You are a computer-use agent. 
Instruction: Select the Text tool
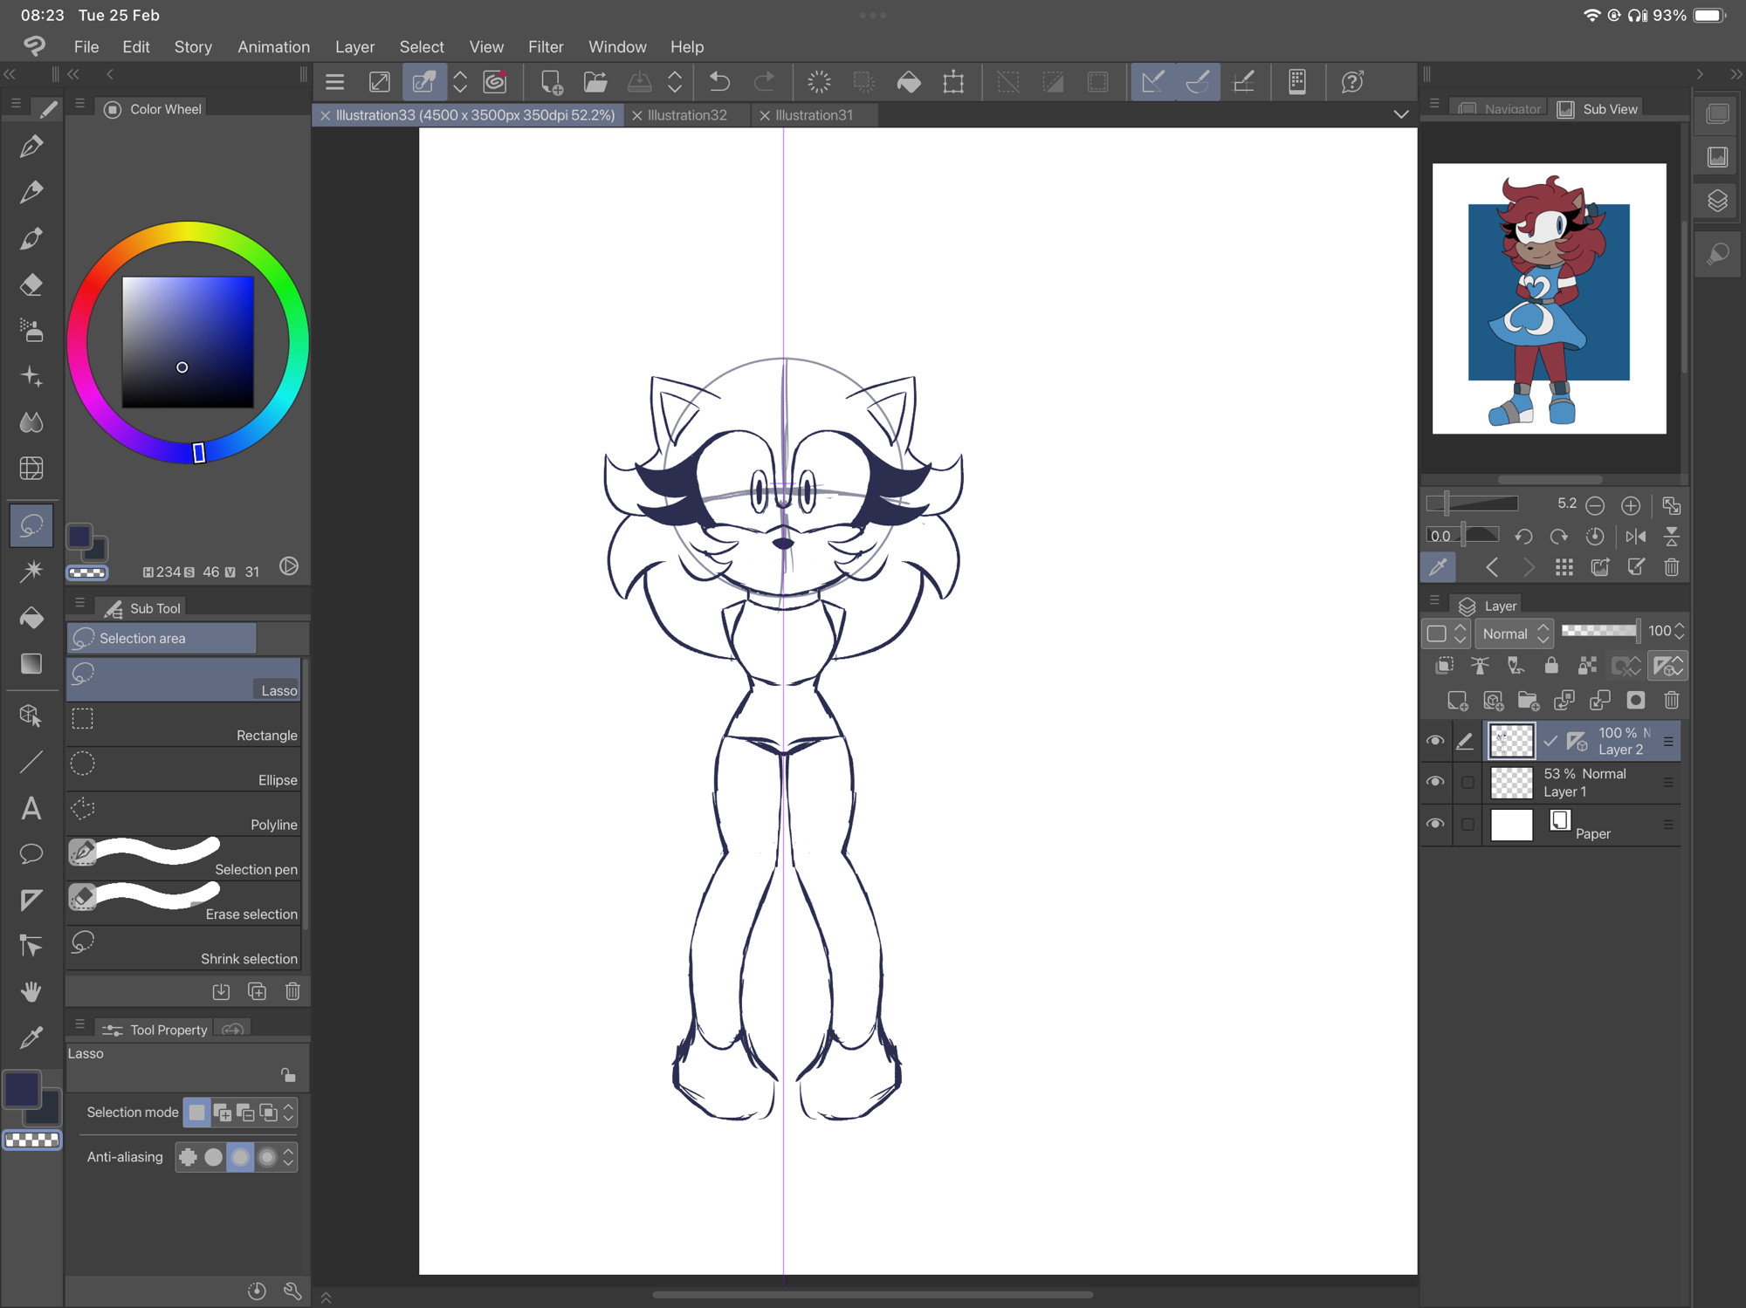point(31,809)
